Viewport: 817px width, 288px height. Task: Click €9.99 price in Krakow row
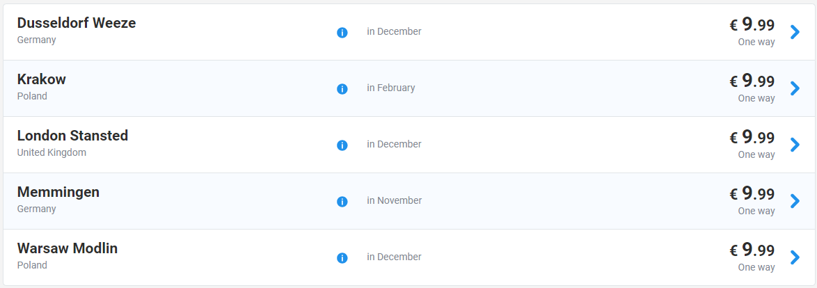pyautogui.click(x=752, y=81)
